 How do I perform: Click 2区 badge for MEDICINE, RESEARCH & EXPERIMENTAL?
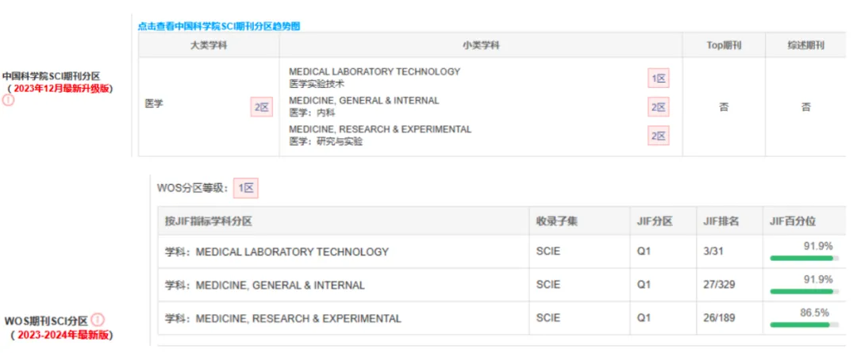click(x=659, y=136)
